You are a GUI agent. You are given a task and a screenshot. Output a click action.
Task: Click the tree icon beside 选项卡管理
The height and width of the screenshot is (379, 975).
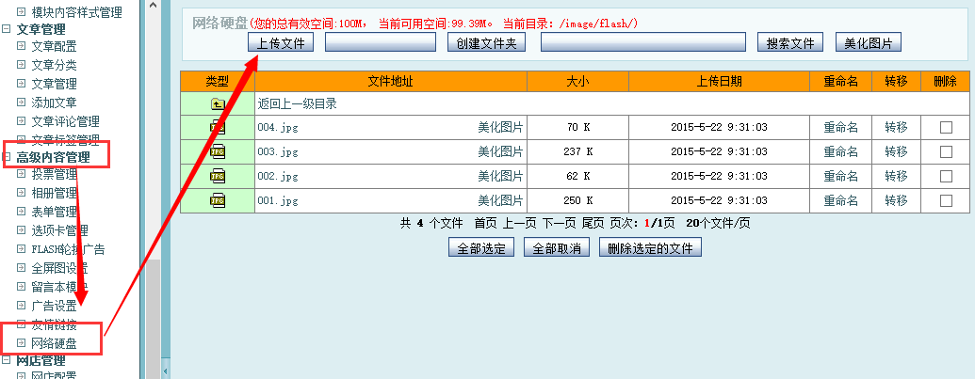(x=22, y=230)
